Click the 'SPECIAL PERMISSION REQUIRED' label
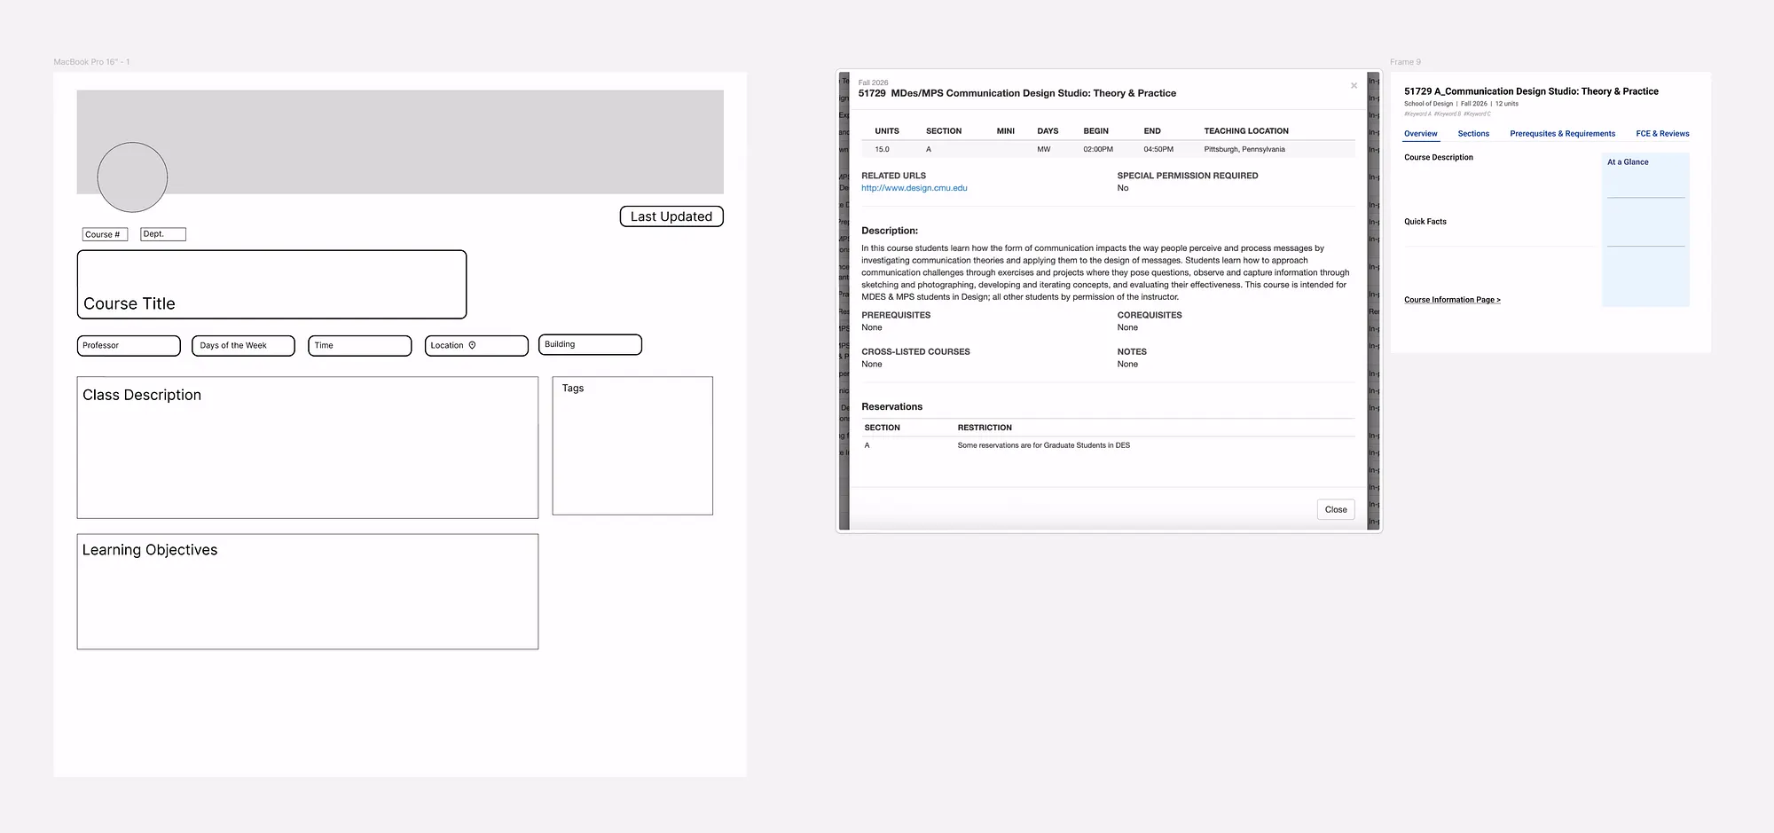This screenshot has height=833, width=1774. (1187, 176)
